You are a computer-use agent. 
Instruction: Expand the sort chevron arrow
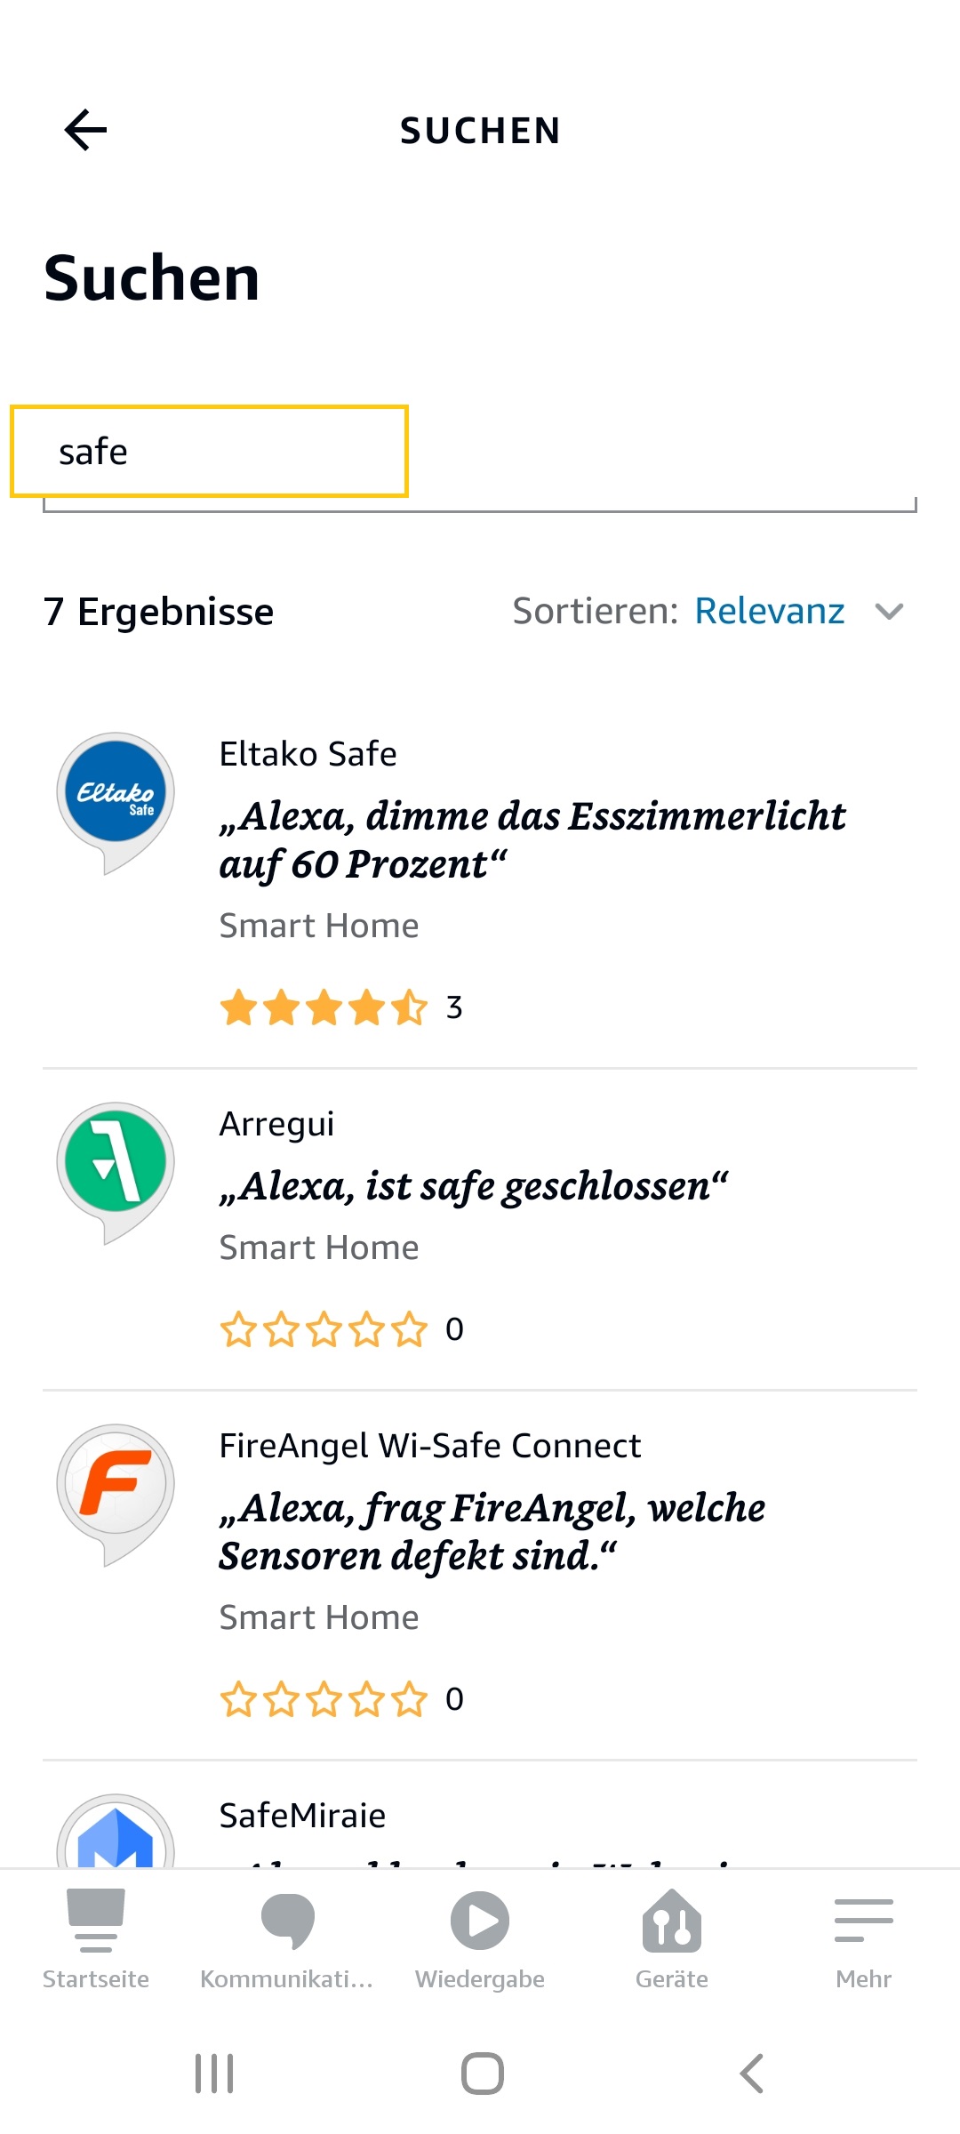(889, 611)
